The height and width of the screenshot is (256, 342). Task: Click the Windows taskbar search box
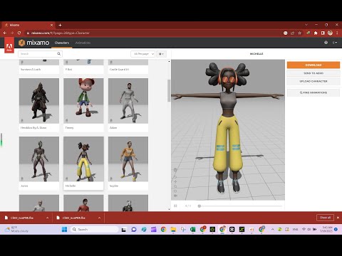95,229
